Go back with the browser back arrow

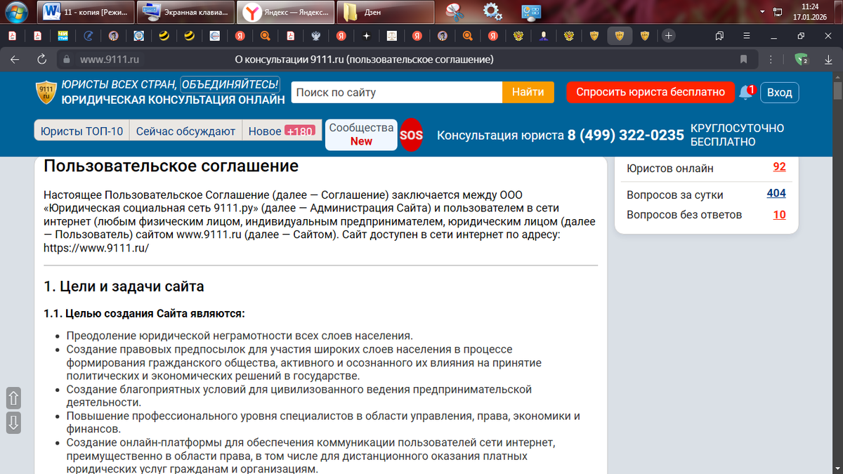click(x=15, y=60)
